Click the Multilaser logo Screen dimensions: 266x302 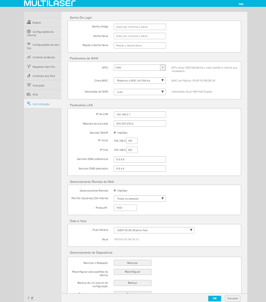click(50, 3)
